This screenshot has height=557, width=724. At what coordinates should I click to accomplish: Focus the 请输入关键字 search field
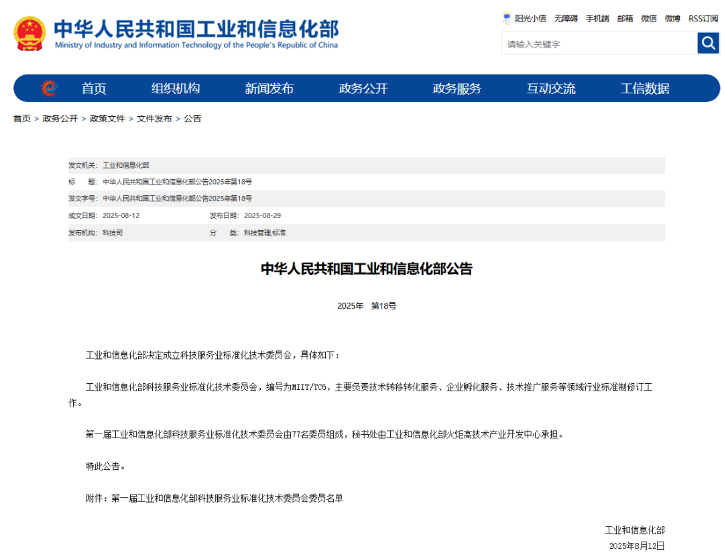pyautogui.click(x=599, y=44)
